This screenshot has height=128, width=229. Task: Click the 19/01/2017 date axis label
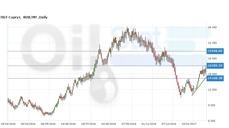tap(189, 124)
